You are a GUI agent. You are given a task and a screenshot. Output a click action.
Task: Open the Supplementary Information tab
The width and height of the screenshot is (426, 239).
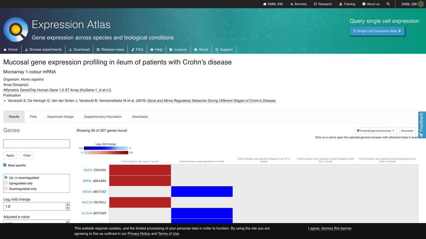[103, 117]
